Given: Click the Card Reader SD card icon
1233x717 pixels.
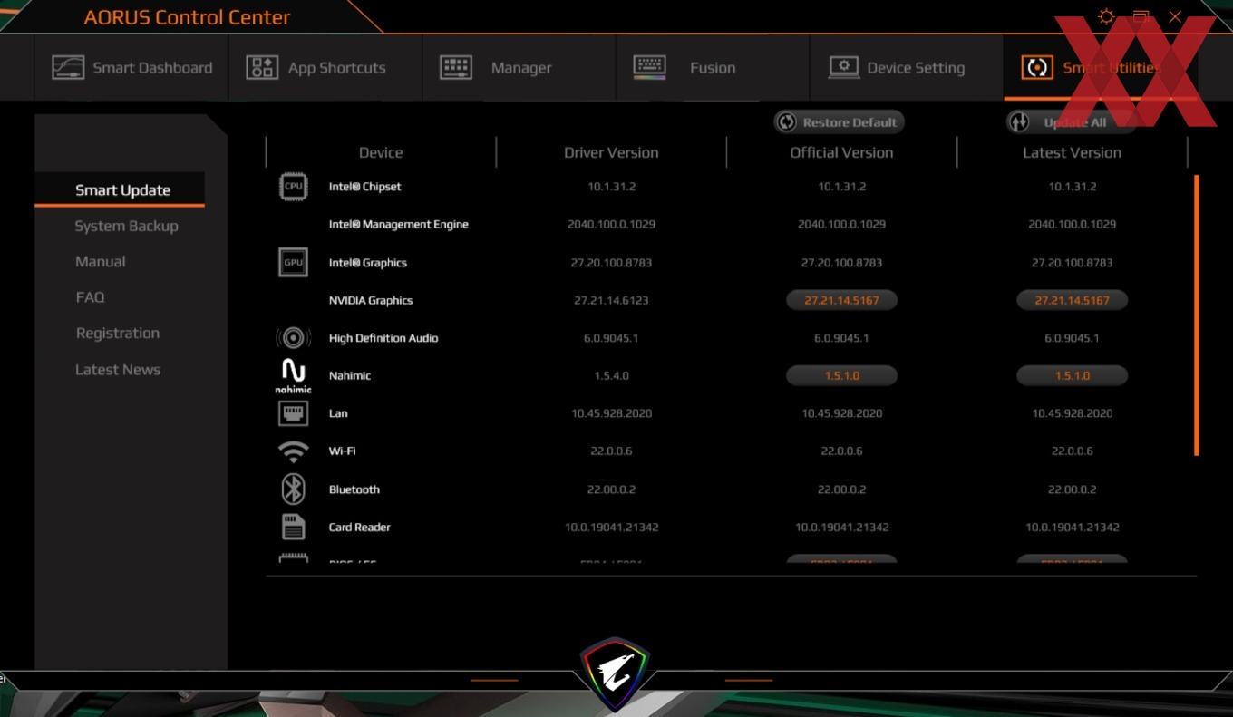Looking at the screenshot, I should 293,527.
